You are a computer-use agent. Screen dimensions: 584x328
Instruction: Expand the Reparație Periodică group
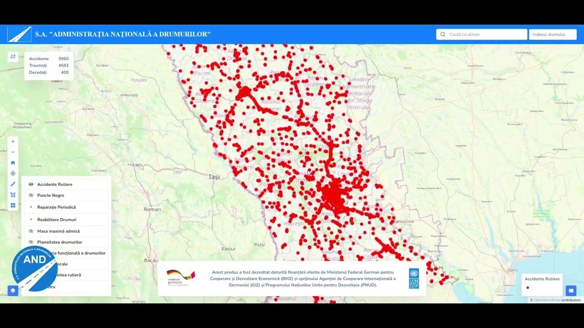pos(31,207)
